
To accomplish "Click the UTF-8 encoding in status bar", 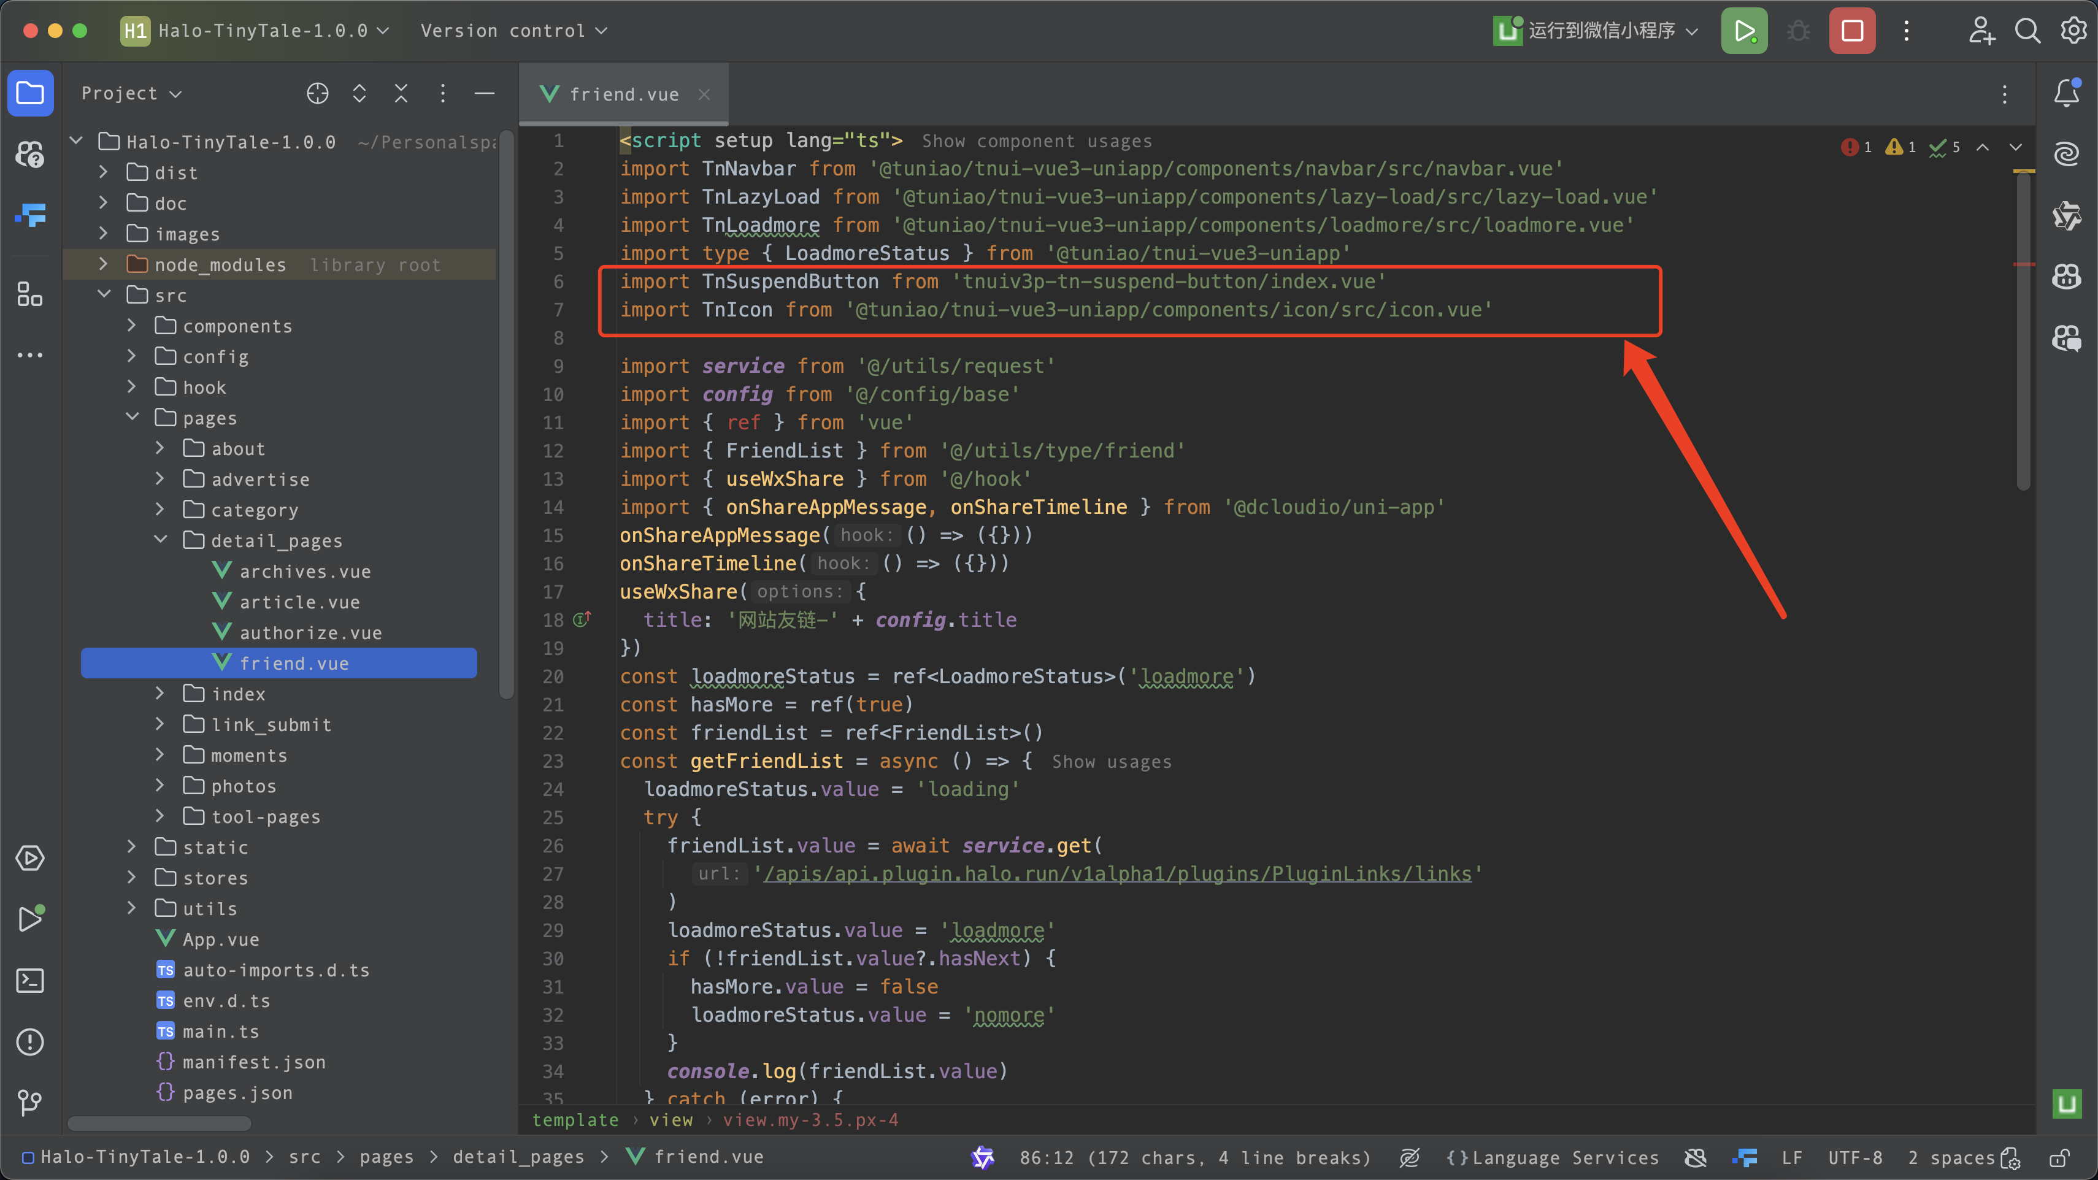I will [1854, 1157].
